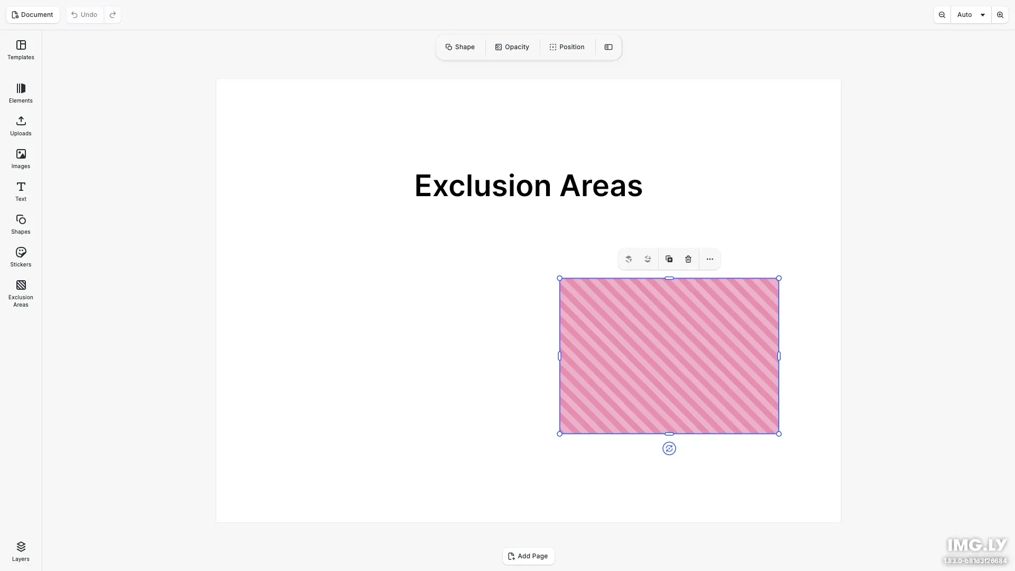Open the Layers panel

click(21, 551)
